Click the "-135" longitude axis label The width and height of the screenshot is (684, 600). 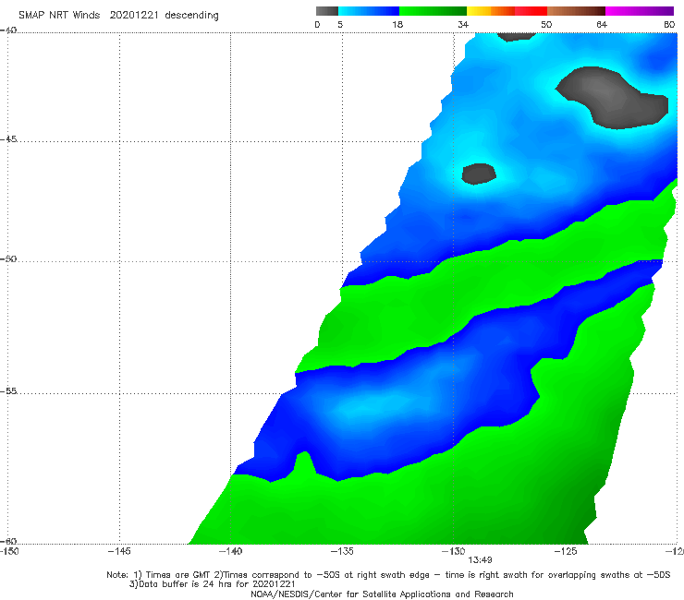pos(342,551)
